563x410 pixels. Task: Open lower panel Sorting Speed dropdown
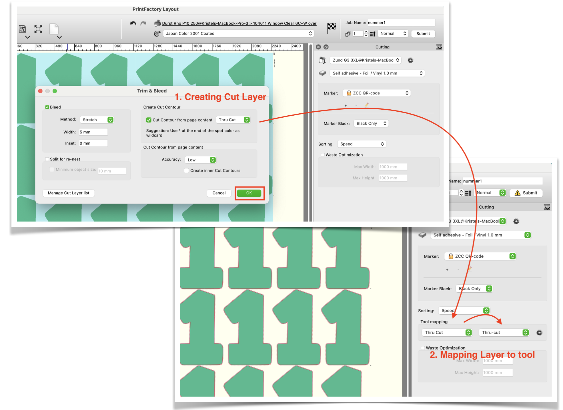pyautogui.click(x=464, y=310)
